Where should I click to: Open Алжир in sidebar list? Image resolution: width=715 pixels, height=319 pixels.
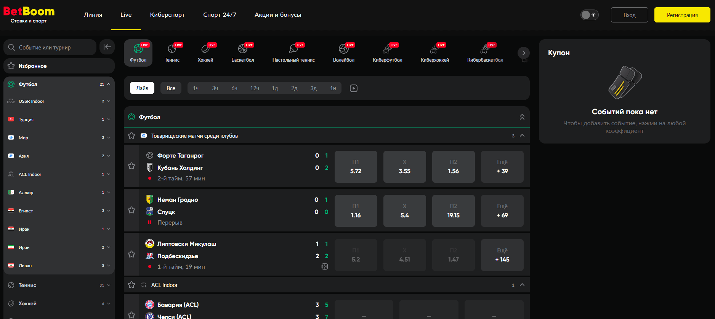(59, 192)
